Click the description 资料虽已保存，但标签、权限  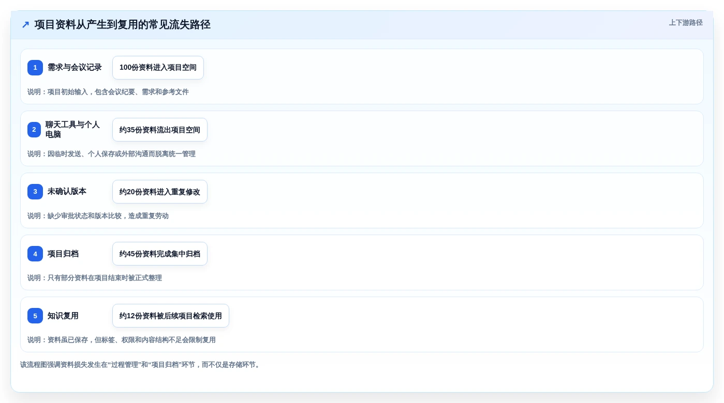(x=122, y=340)
